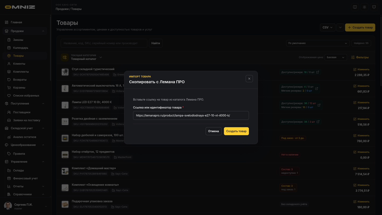Open thumbnail of Комплект «Освещение комнаты»
This screenshot has height=215, width=382.
65,188
